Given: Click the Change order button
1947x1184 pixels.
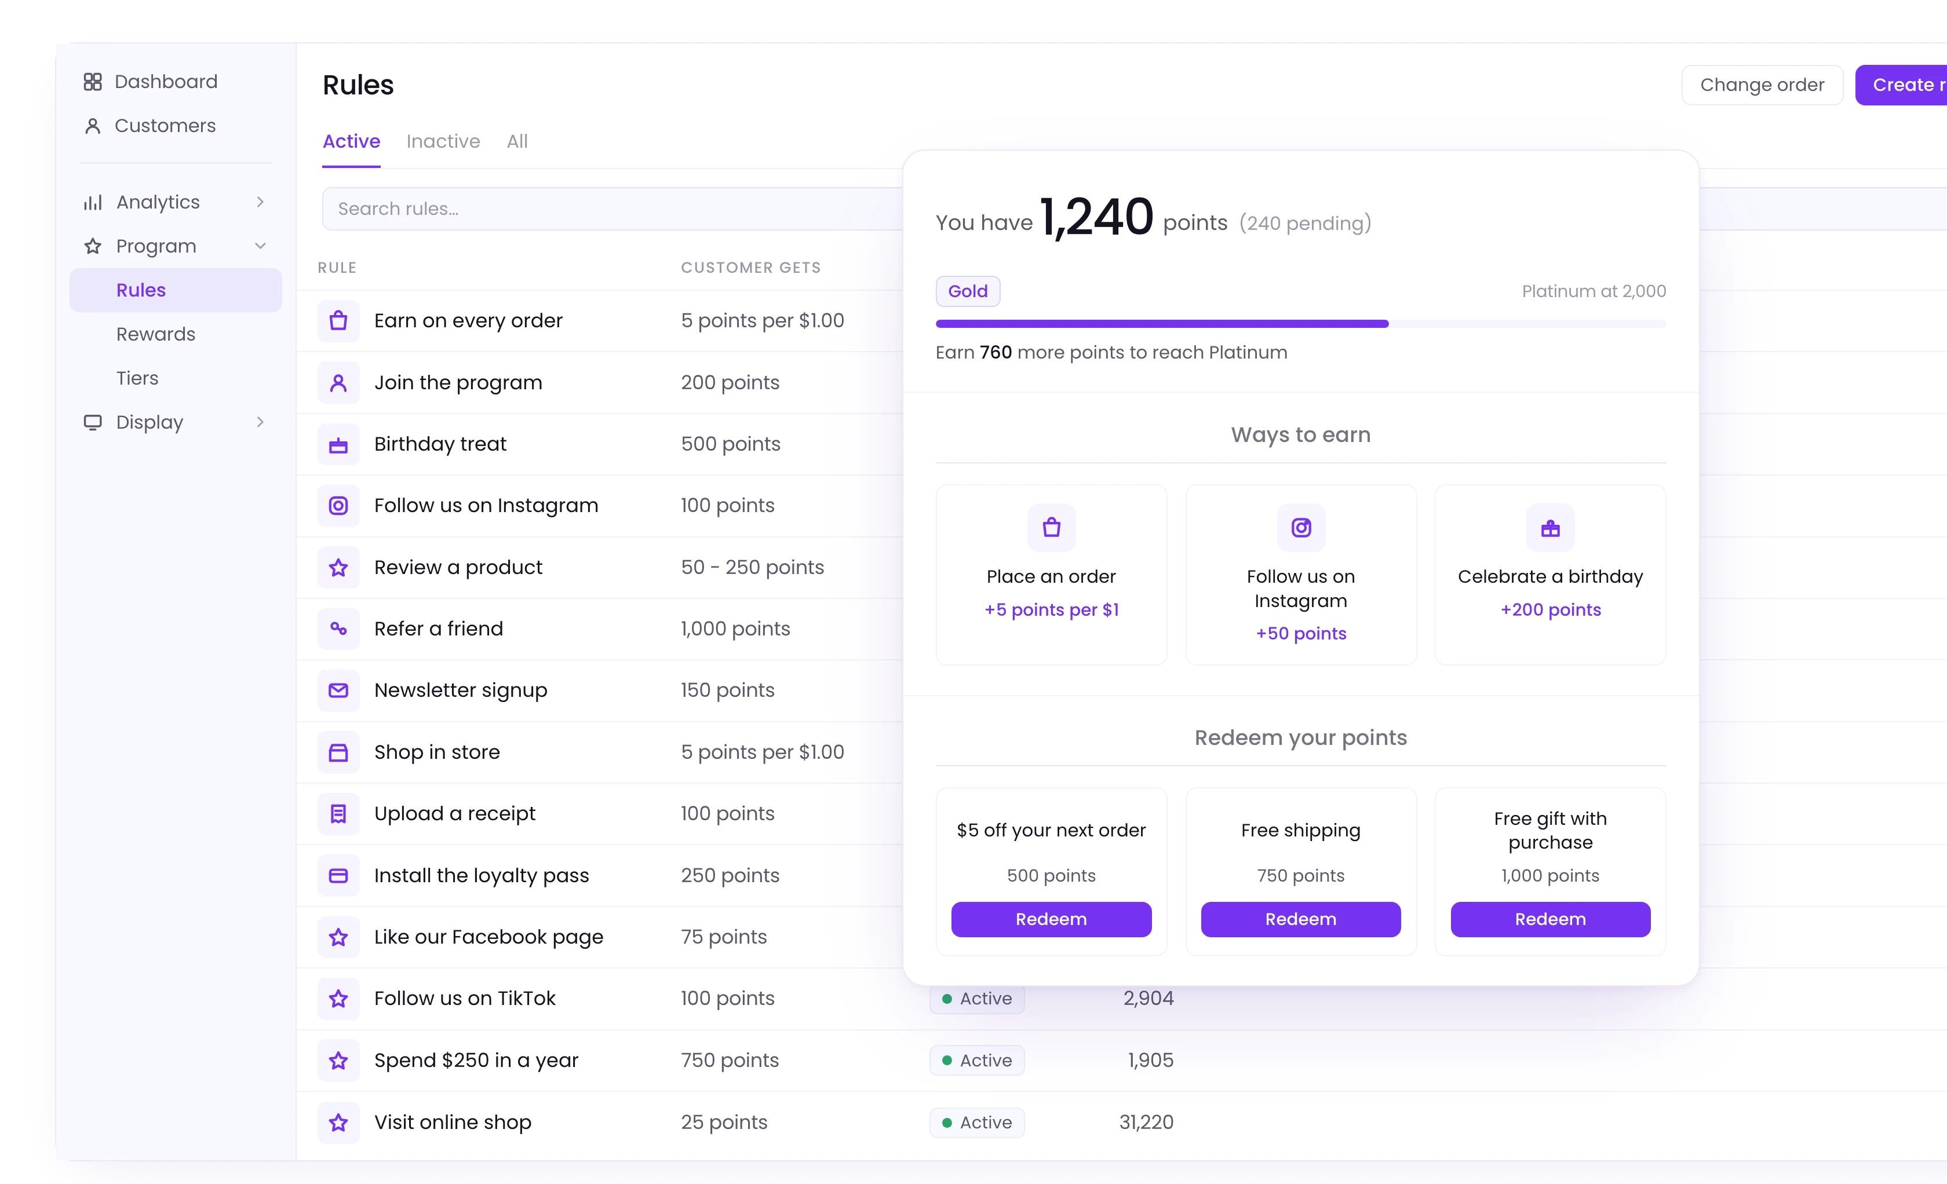Looking at the screenshot, I should (1762, 85).
